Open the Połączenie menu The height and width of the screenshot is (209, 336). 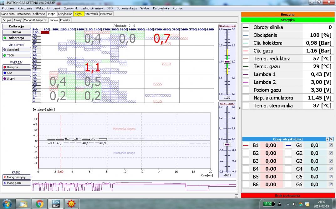25,8
